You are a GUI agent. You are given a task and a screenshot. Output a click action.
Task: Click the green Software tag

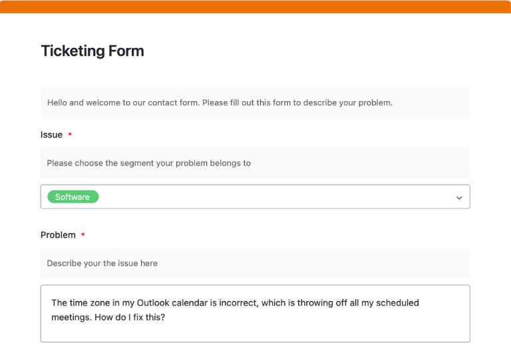(x=73, y=197)
